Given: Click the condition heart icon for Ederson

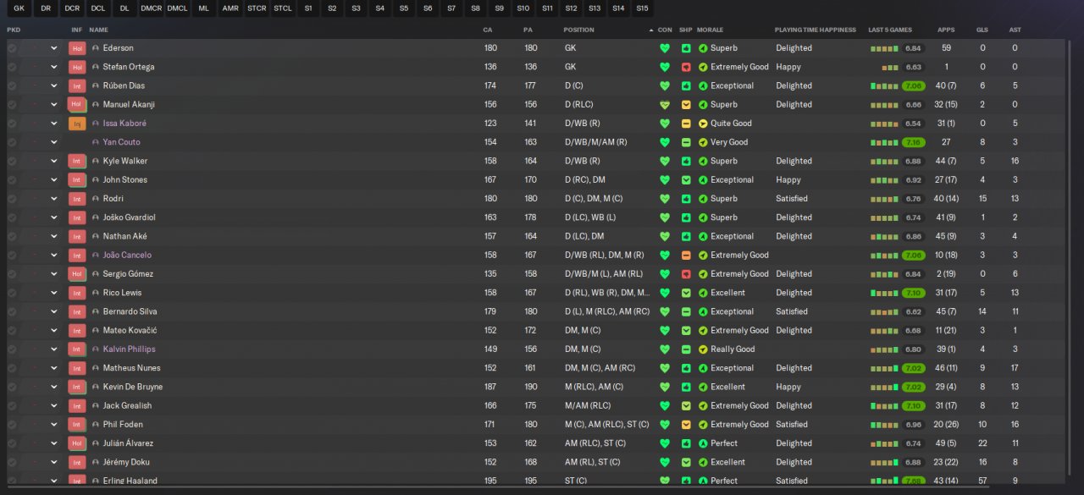Looking at the screenshot, I should (665, 48).
